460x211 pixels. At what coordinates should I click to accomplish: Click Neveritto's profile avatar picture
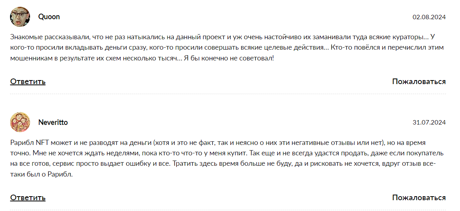click(x=20, y=122)
